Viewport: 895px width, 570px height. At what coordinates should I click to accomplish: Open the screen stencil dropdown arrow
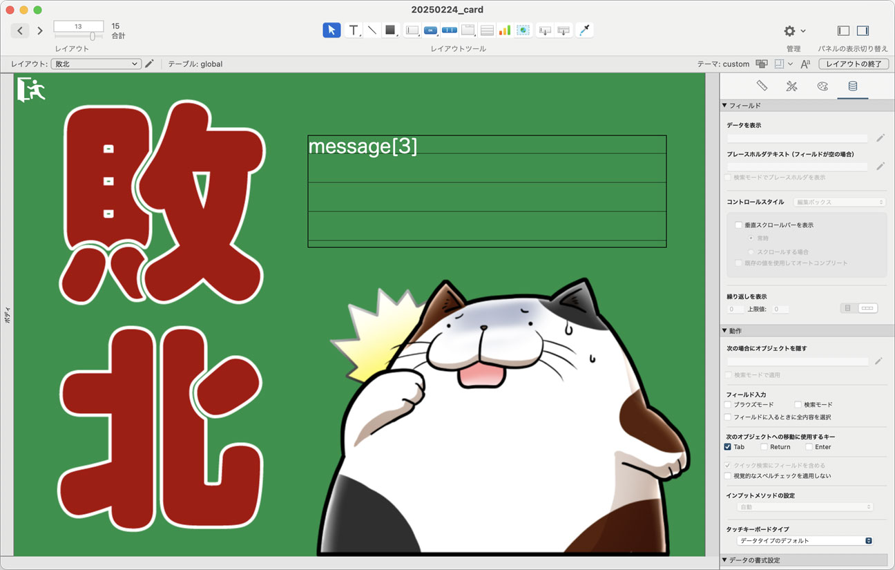pyautogui.click(x=790, y=64)
